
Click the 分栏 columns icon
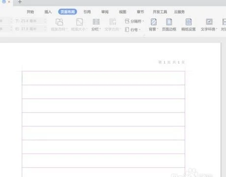coord(96,22)
